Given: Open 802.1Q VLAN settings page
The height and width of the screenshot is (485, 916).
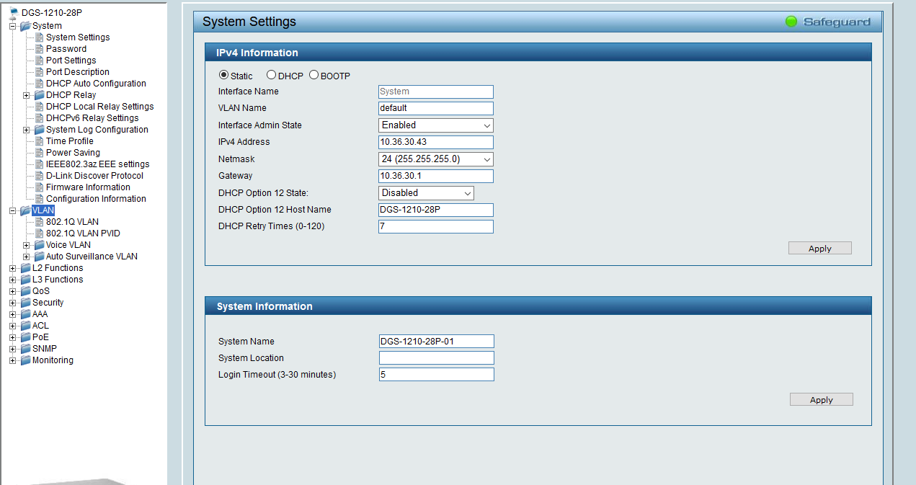Looking at the screenshot, I should 72,222.
